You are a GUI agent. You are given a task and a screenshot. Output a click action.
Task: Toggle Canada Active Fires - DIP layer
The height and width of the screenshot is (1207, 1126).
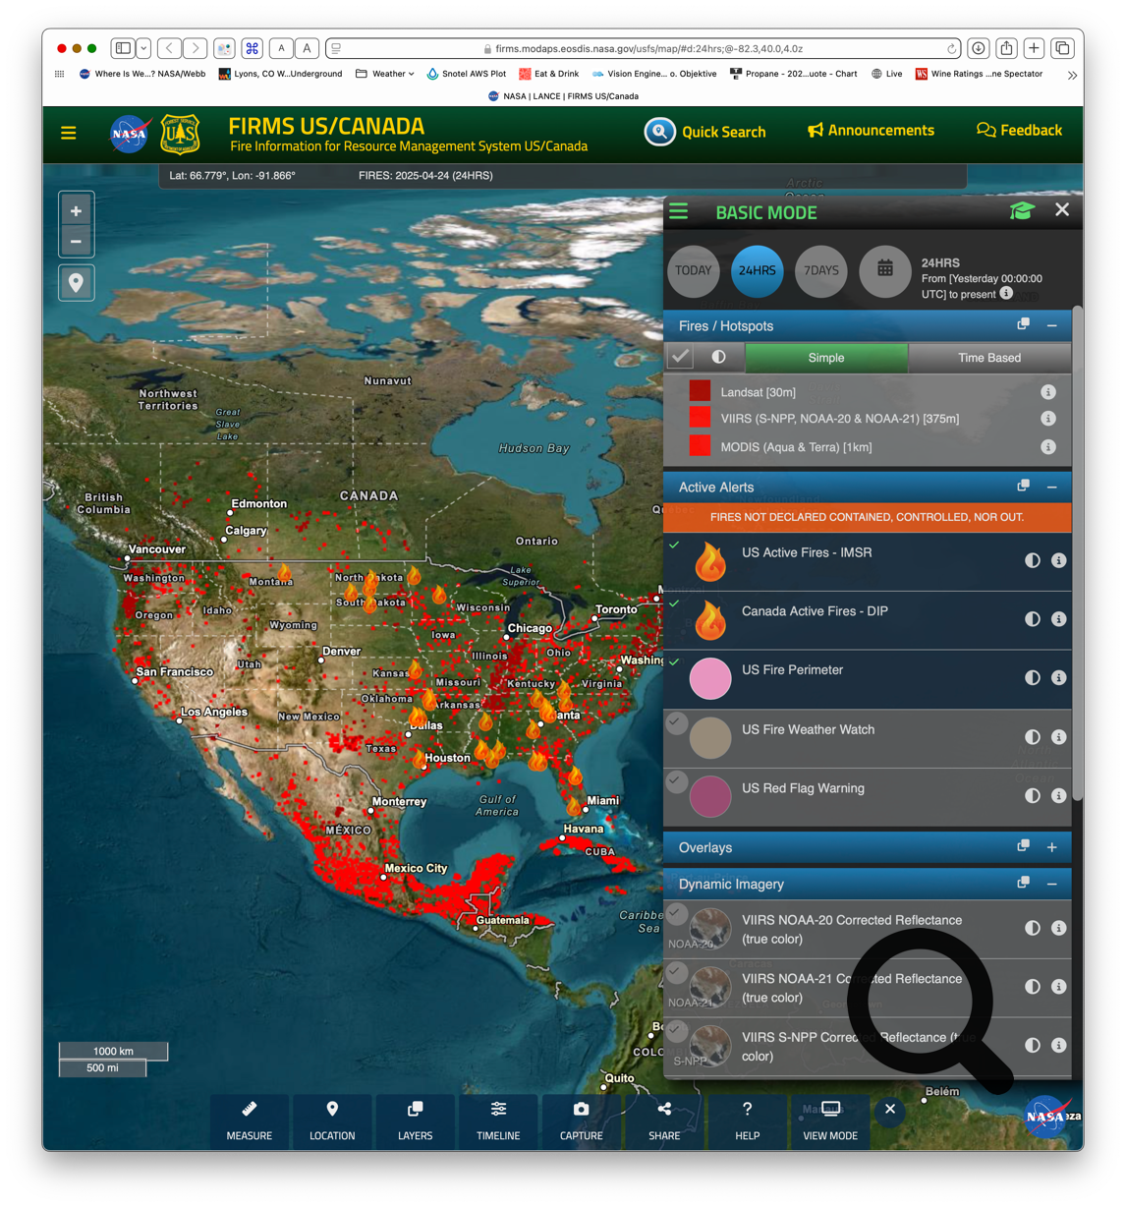(674, 603)
